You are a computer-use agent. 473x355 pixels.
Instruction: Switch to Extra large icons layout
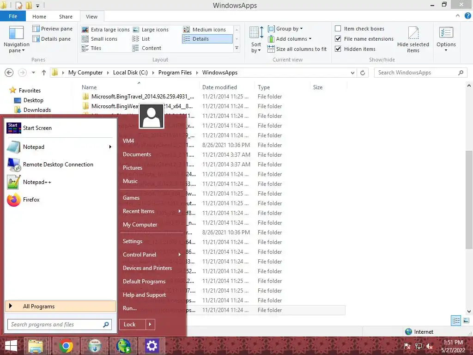[106, 30]
